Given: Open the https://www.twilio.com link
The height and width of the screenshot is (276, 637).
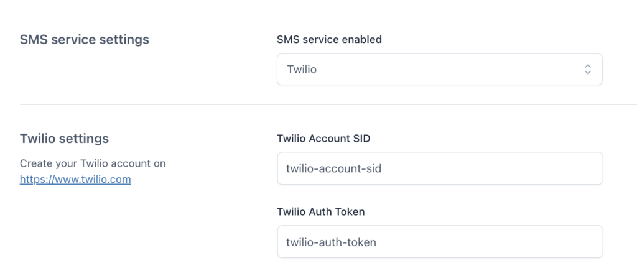Looking at the screenshot, I should [75, 180].
